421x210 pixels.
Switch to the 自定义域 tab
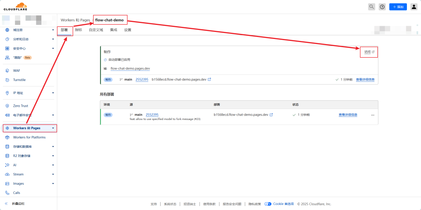pyautogui.click(x=96, y=30)
